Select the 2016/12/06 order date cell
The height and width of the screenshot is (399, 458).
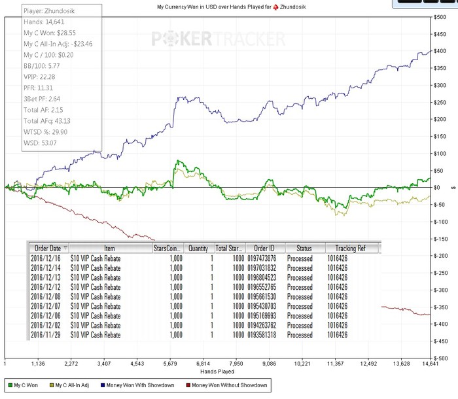click(x=46, y=316)
